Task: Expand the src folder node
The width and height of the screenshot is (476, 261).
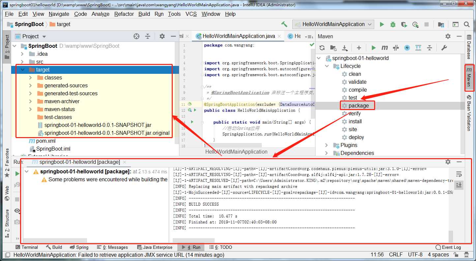Action: pyautogui.click(x=22, y=62)
